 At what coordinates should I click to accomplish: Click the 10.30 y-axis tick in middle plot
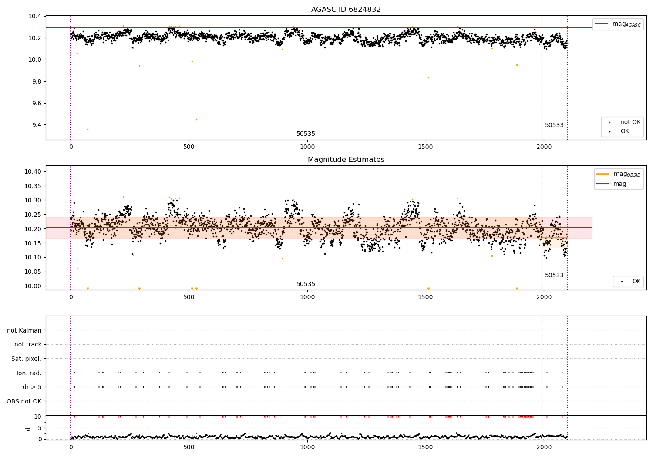click(33, 201)
